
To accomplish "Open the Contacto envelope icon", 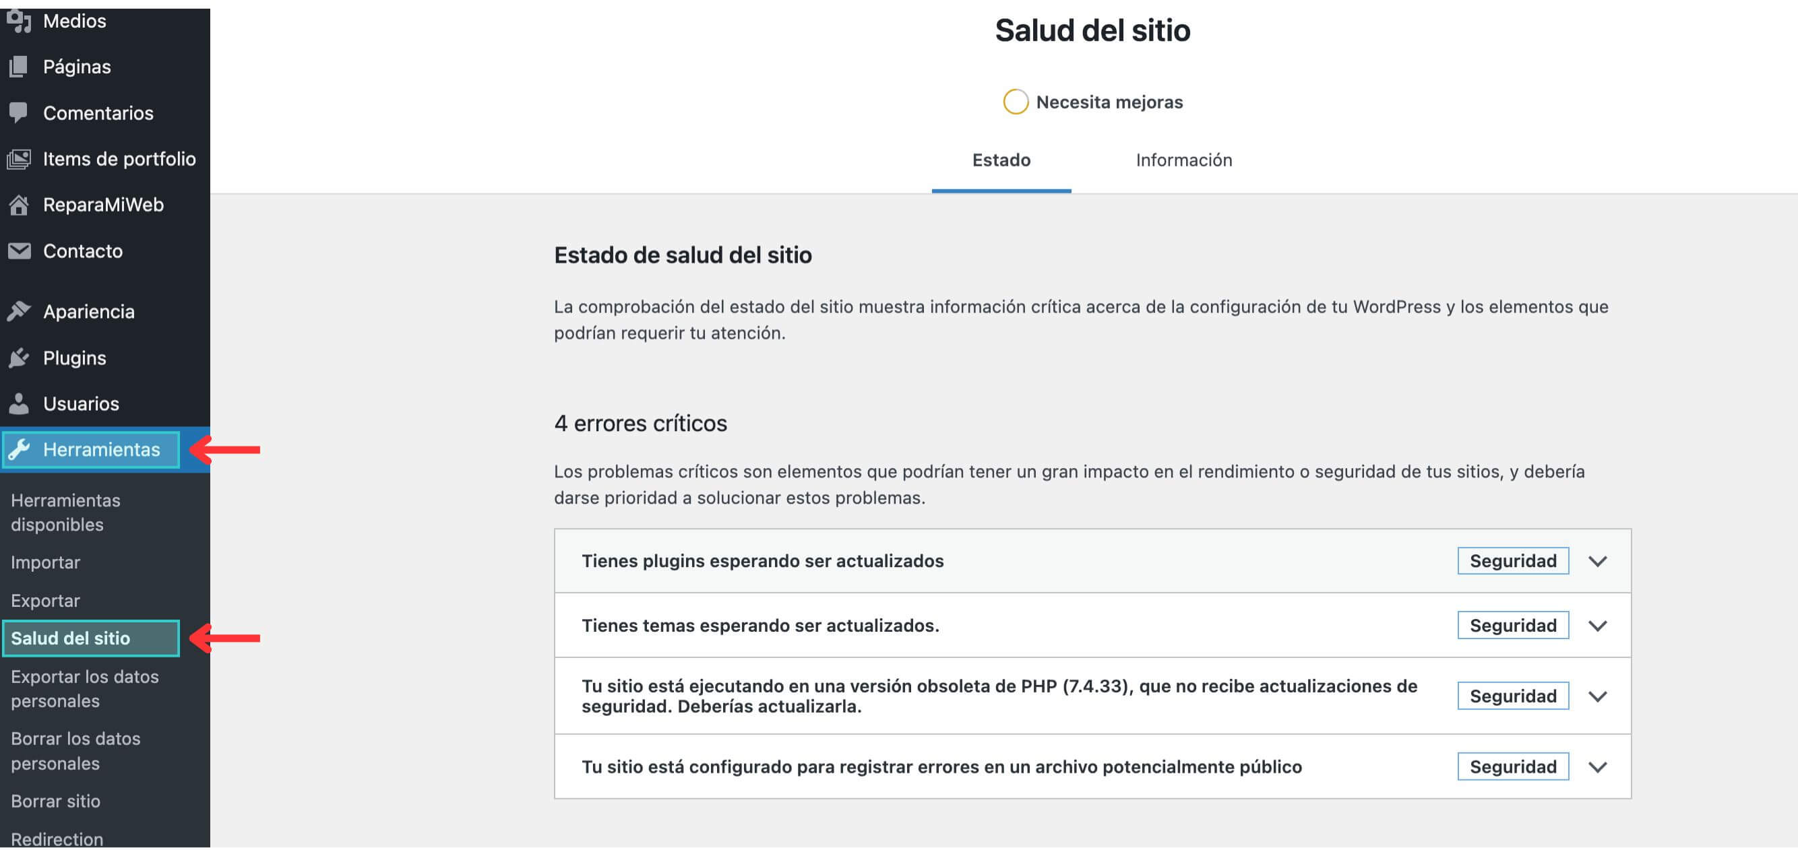I will point(20,251).
